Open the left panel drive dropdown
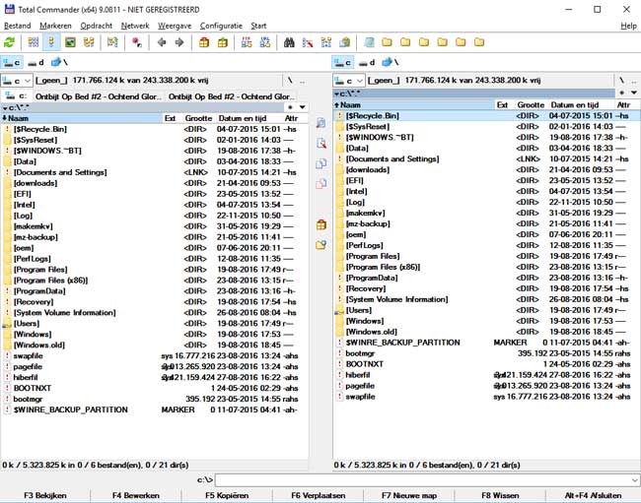641x503 pixels. point(17,81)
